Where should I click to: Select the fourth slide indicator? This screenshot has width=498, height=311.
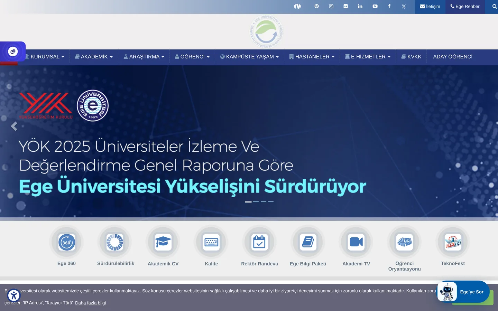(271, 201)
